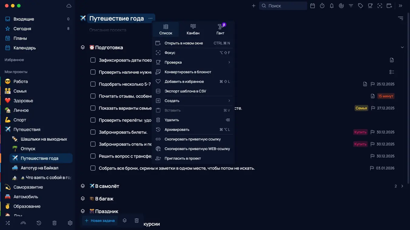Expand the 'В самолёт' section chevron
Screen dimensions: 410x230
pos(402,186)
